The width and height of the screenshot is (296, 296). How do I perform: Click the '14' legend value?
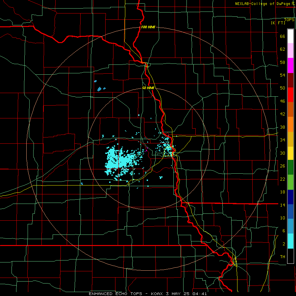click(x=283, y=205)
